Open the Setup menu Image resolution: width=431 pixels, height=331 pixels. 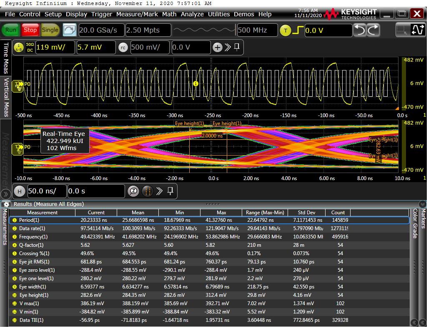tap(53, 14)
